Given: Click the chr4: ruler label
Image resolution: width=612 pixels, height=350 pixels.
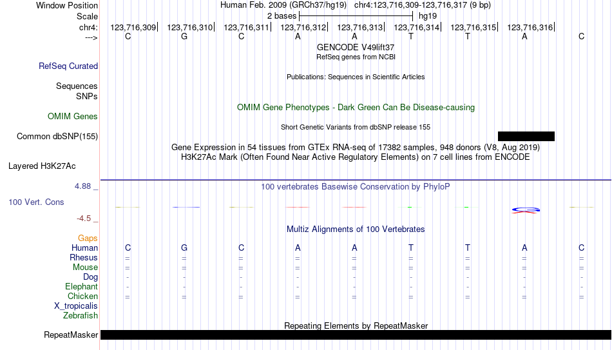Looking at the screenshot, I should (x=89, y=27).
